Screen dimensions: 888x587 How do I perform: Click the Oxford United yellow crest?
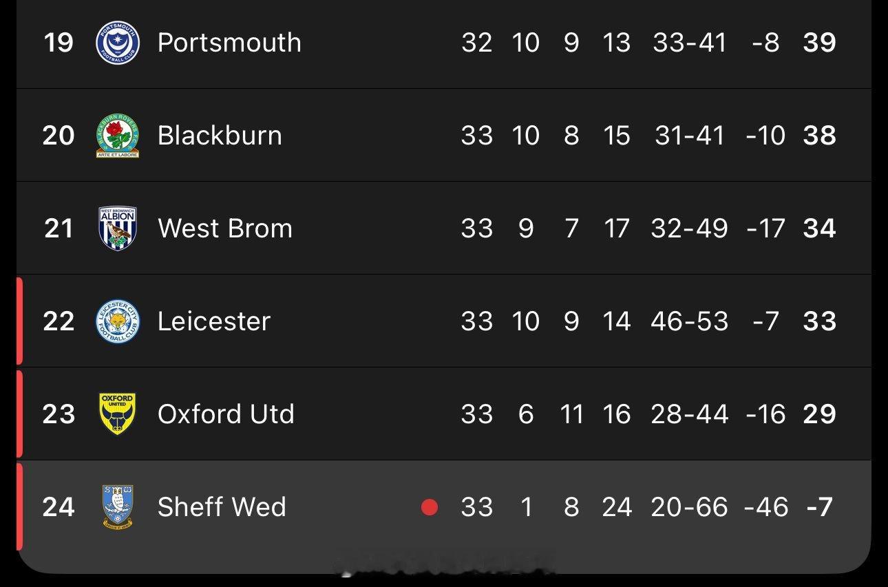118,414
